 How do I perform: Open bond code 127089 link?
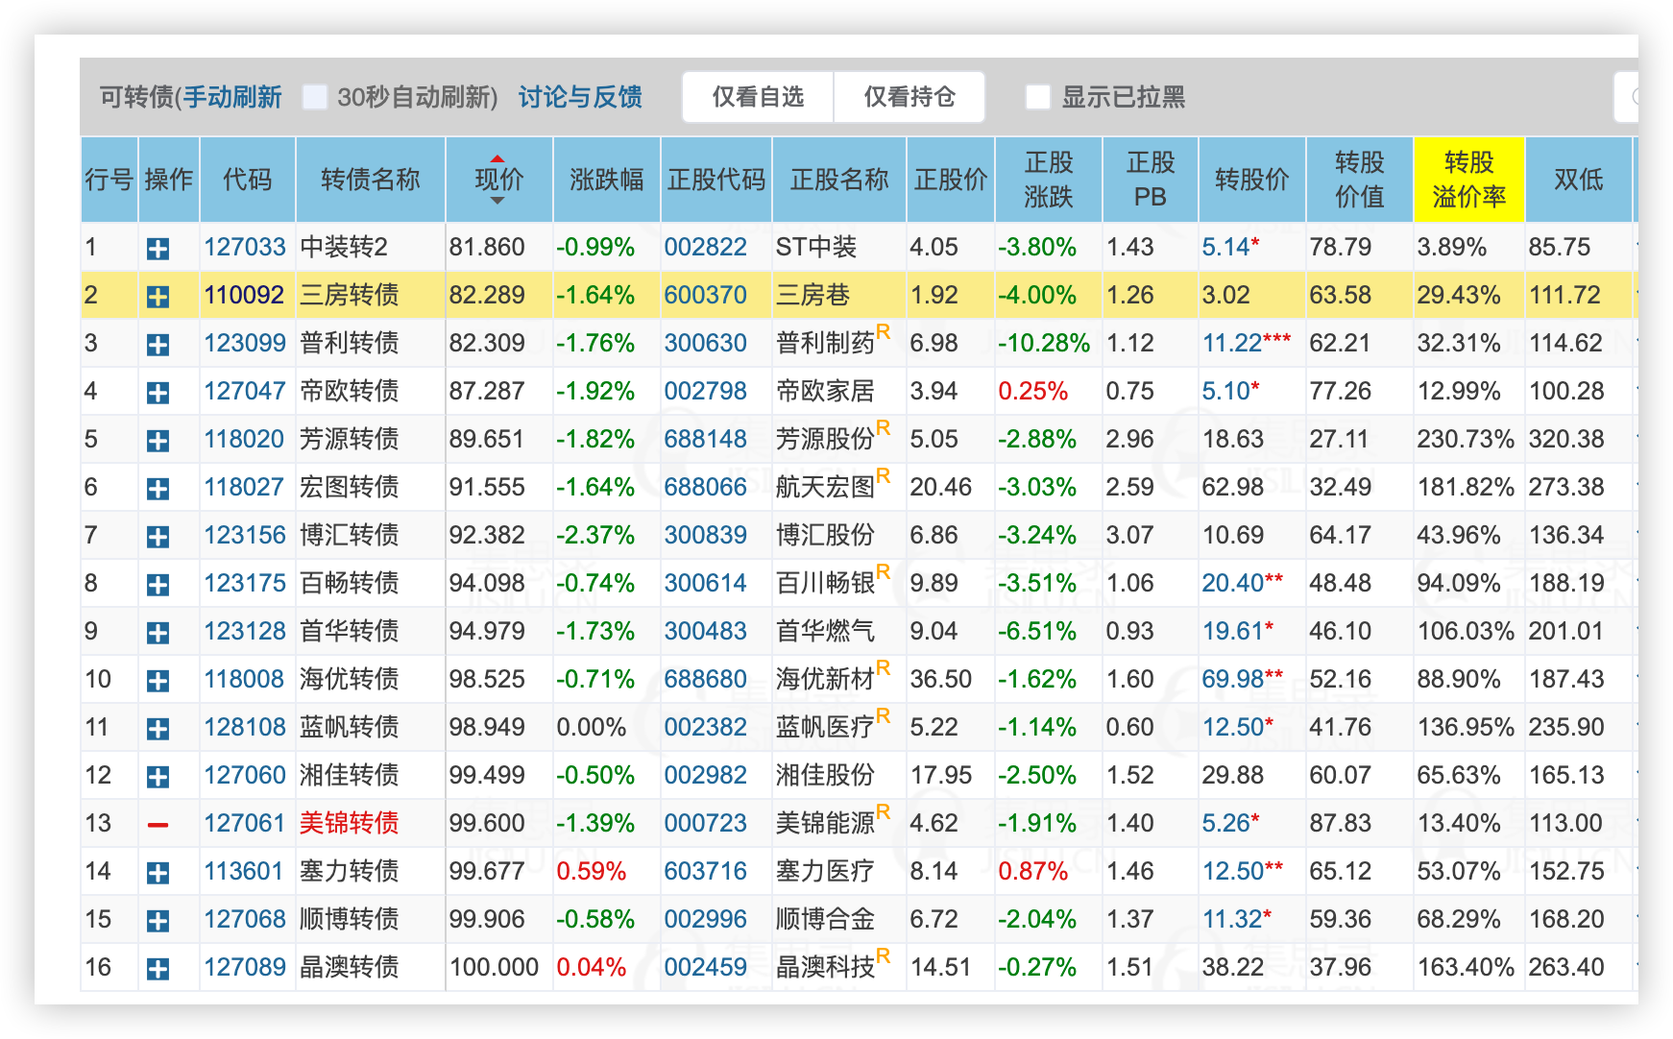245,967
